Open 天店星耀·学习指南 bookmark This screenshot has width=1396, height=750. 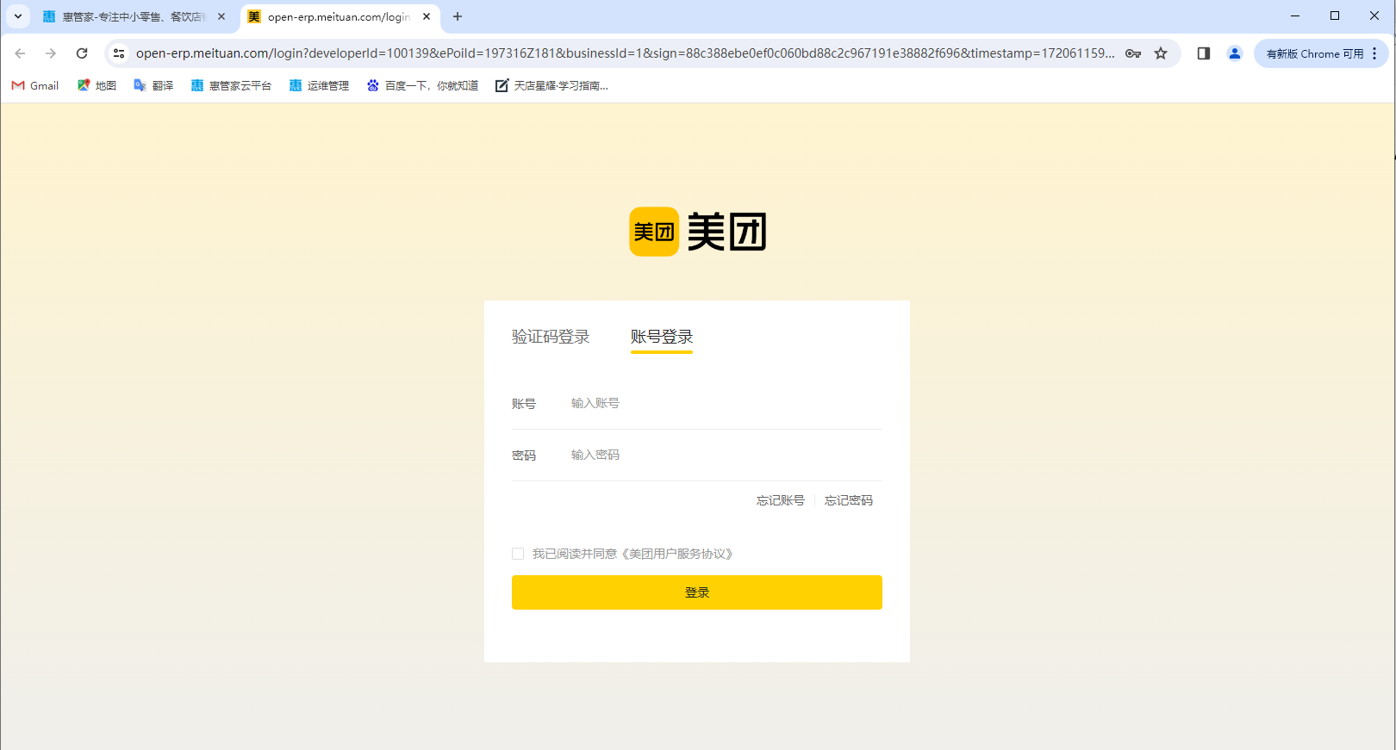[x=552, y=85]
